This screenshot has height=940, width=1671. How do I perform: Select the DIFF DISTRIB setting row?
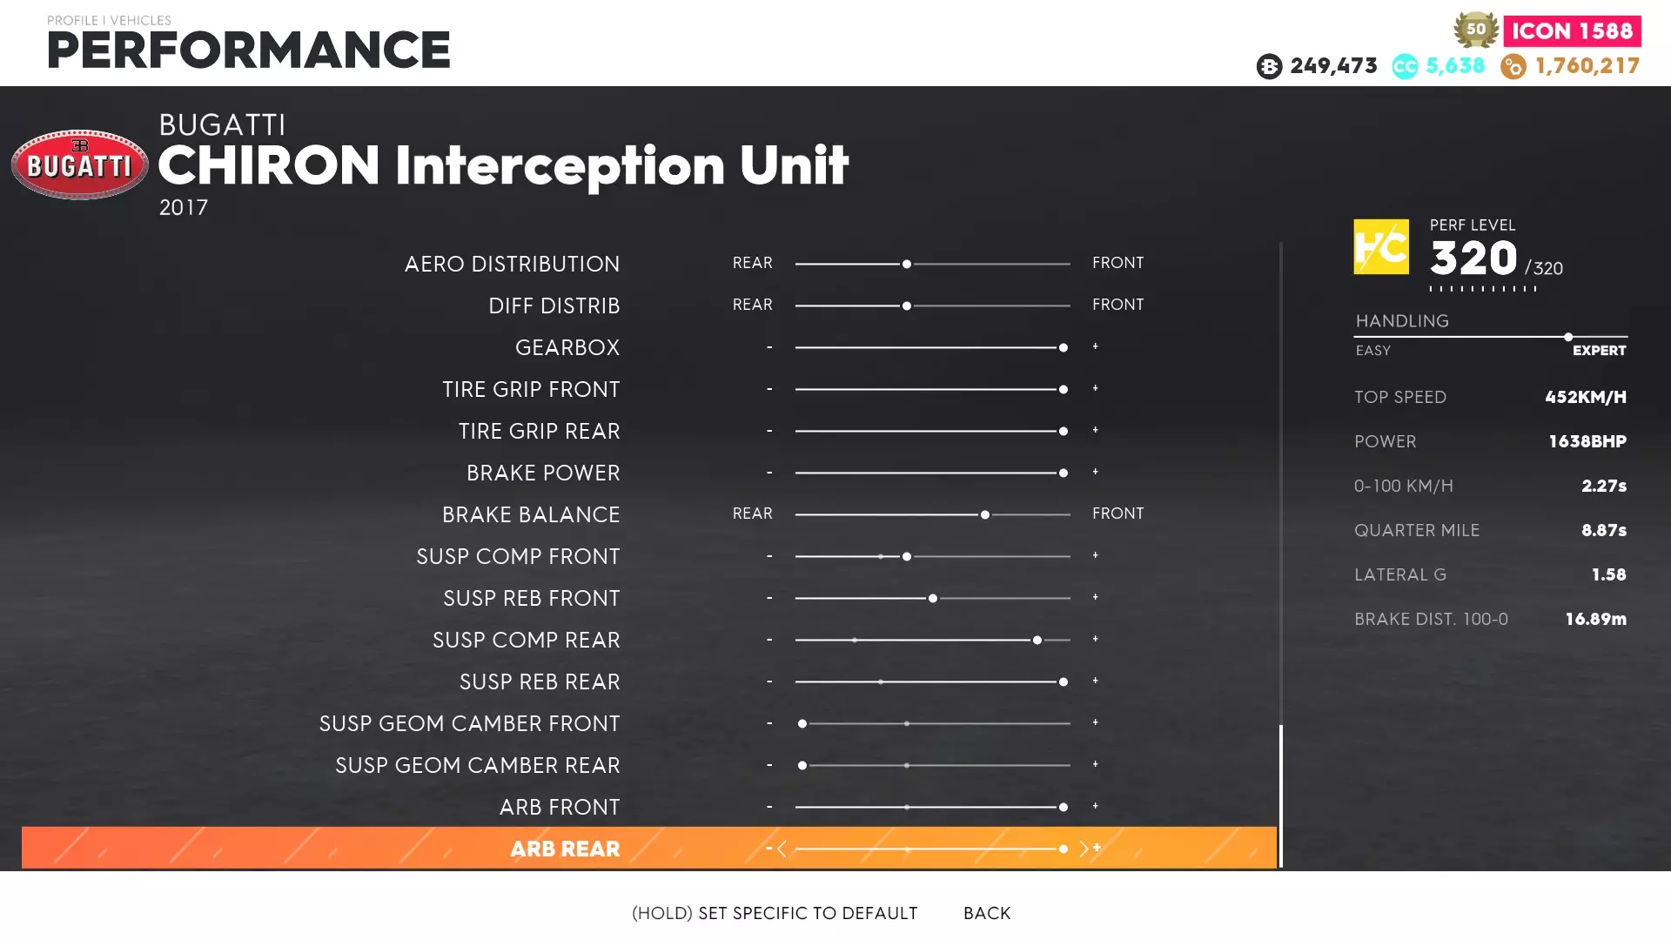[x=554, y=305]
